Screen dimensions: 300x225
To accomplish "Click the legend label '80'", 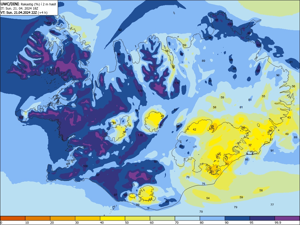I will pyautogui.click(x=202, y=223).
